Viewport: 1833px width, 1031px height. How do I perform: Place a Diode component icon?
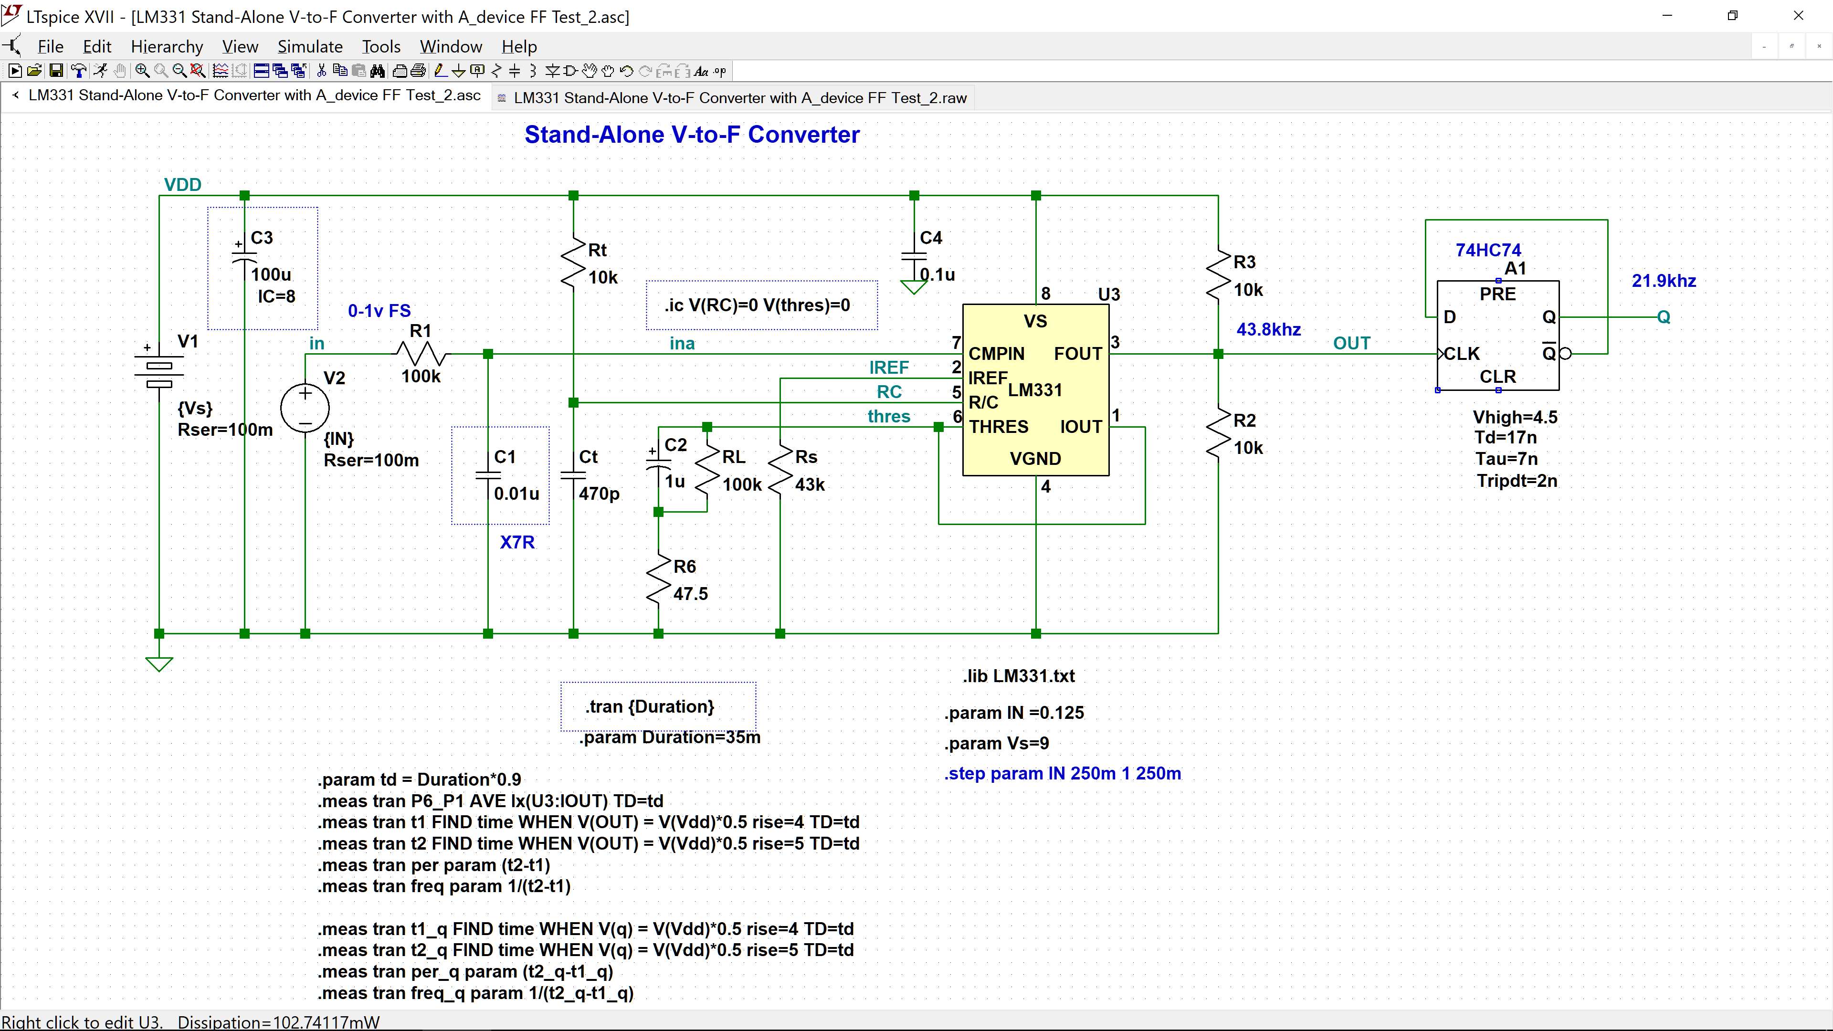tap(553, 71)
